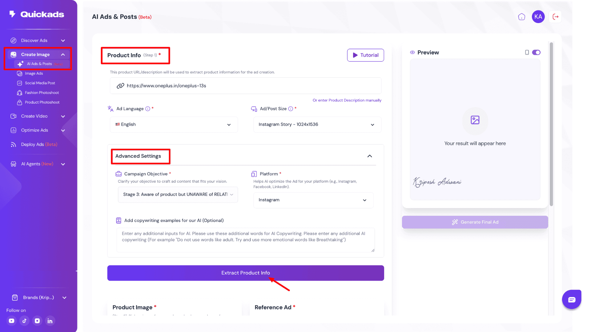The height and width of the screenshot is (332, 591).
Task: Open Quickads LinkedIn icon
Action: tap(50, 321)
